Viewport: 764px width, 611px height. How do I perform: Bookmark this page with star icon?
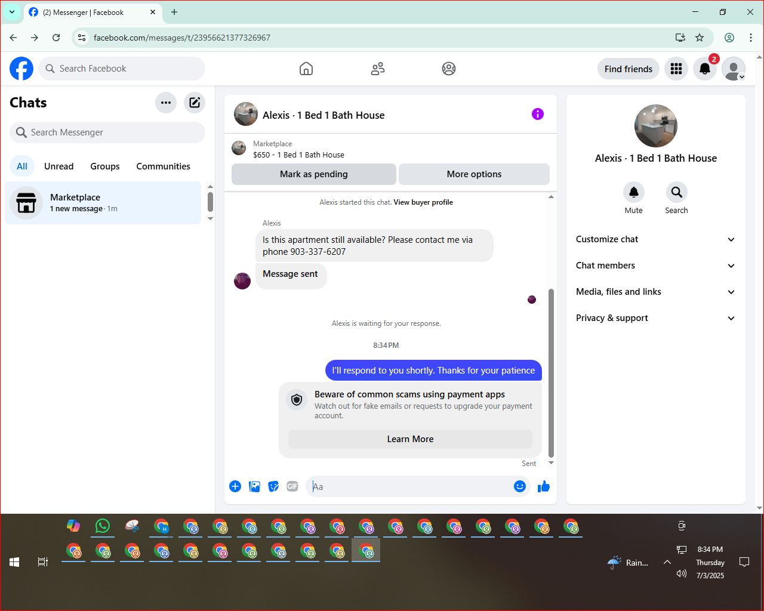tap(700, 38)
